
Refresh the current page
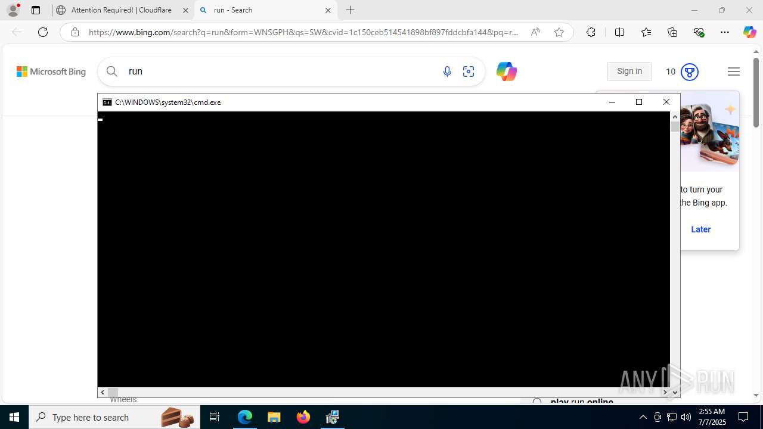43,32
